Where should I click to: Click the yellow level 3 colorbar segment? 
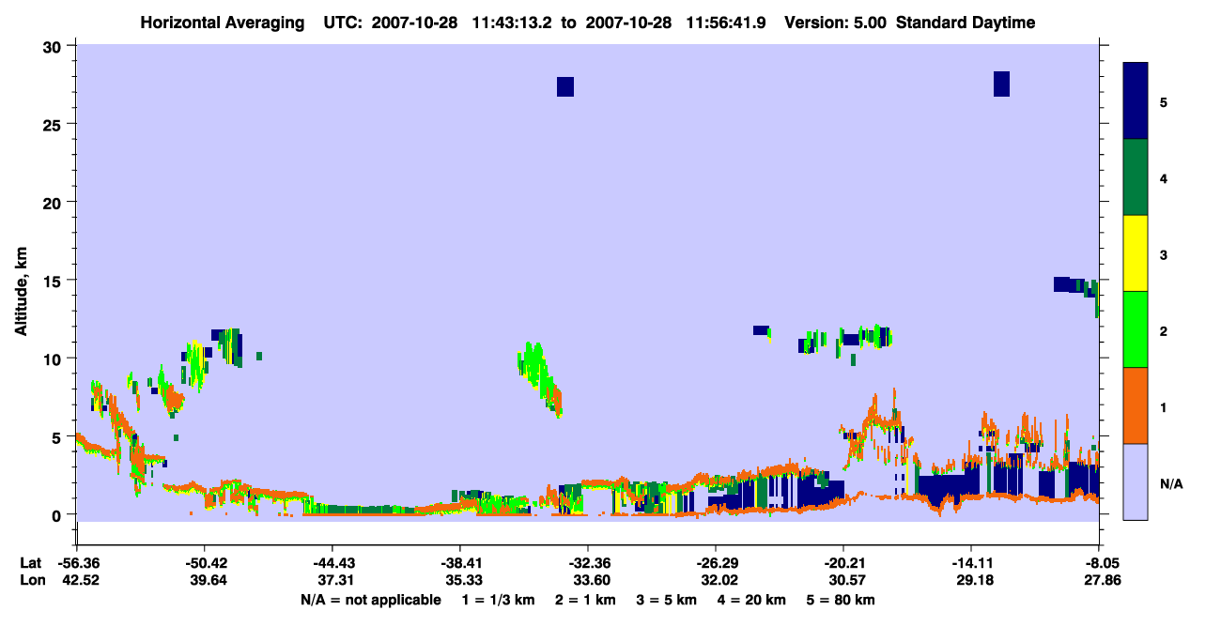click(x=1136, y=253)
